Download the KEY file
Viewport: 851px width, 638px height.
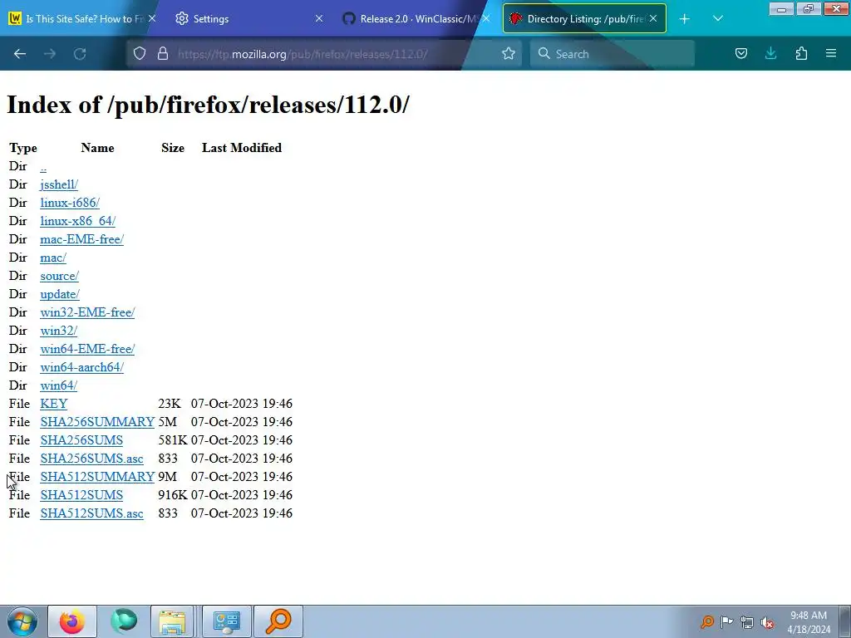click(54, 404)
